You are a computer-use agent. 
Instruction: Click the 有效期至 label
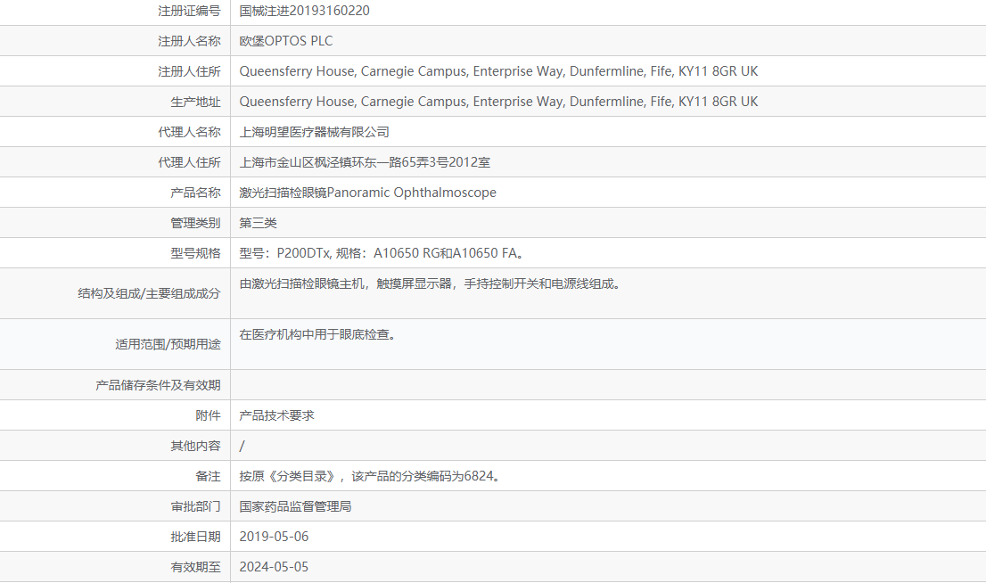pos(195,567)
